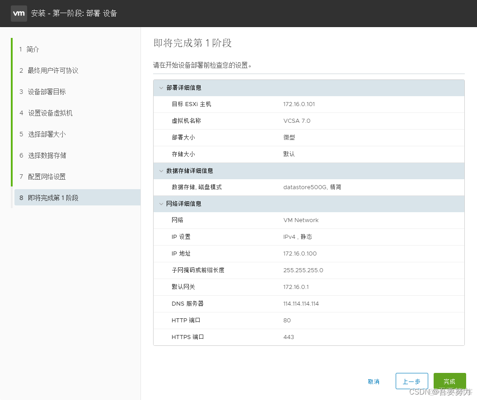
Task: Click the page heading 即将完成第 1 阶段
Action: (x=192, y=43)
